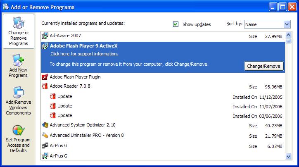Select the Adobe Reader update installed 11/12/2005
The width and height of the screenshot is (299, 167).
65,96
